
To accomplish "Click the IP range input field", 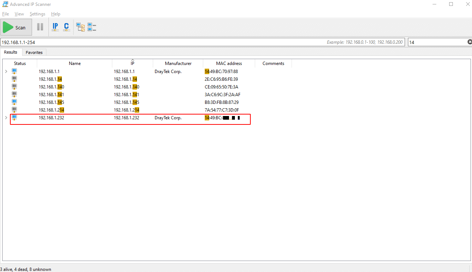I will 202,42.
